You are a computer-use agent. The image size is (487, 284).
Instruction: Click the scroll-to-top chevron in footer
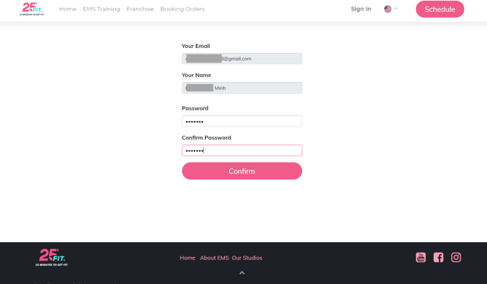coord(242,273)
